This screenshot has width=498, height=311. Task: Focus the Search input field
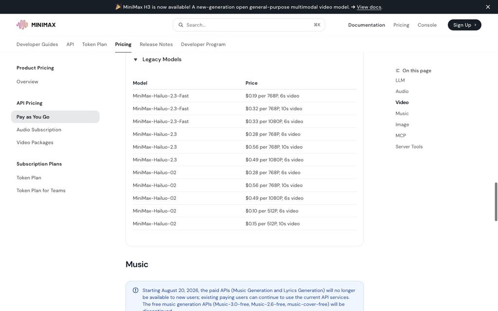click(249, 25)
